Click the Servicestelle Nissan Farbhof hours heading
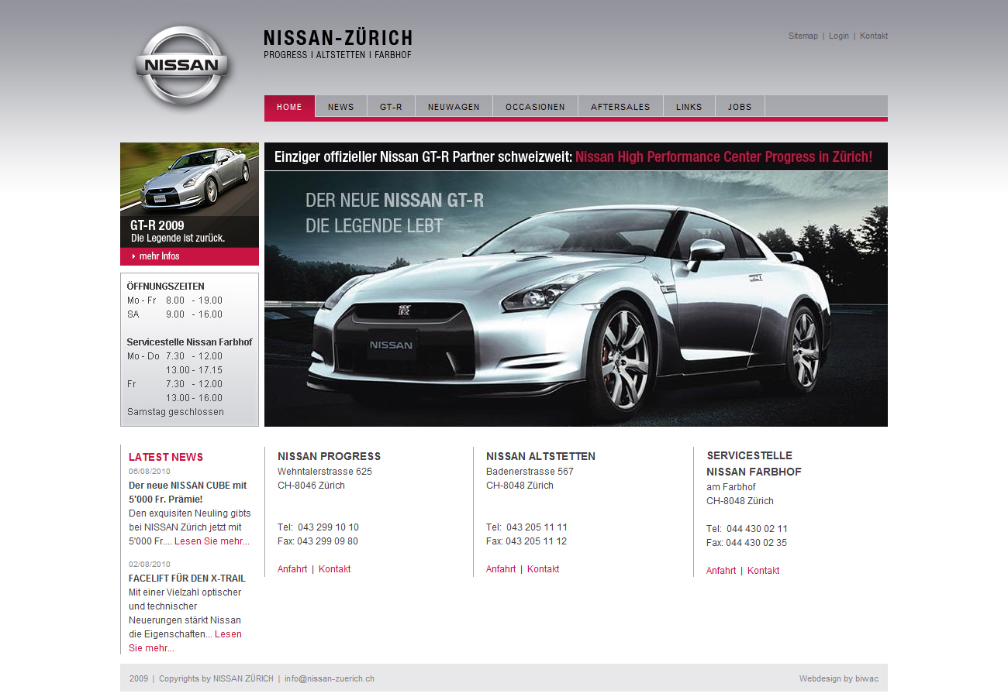 coord(189,342)
